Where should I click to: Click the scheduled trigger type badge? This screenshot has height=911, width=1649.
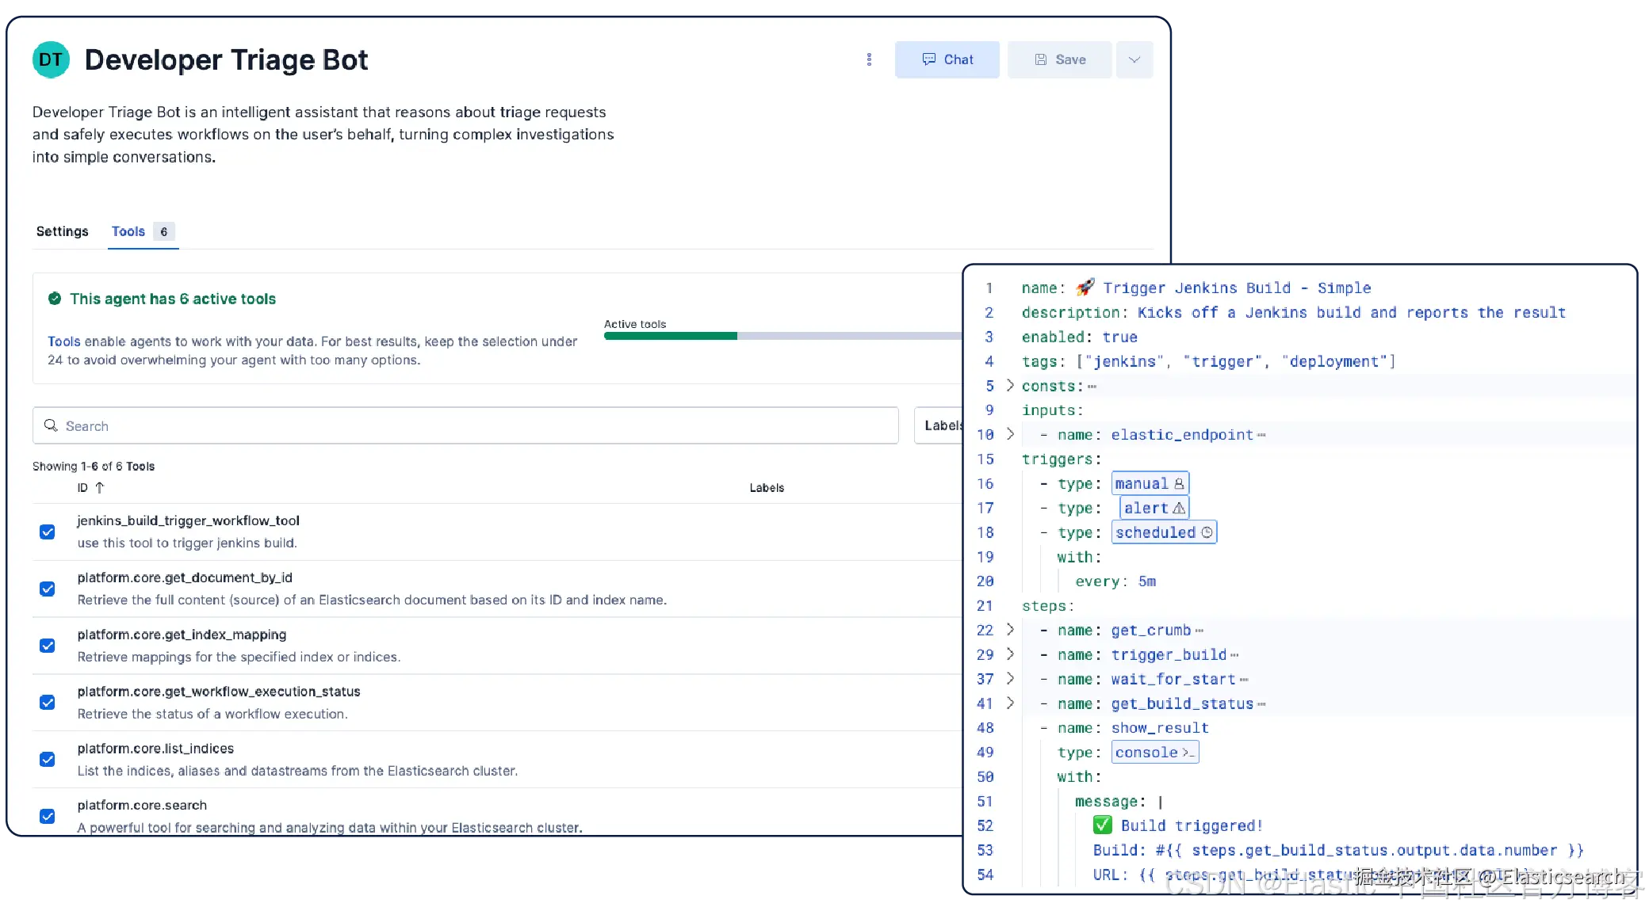tap(1163, 532)
